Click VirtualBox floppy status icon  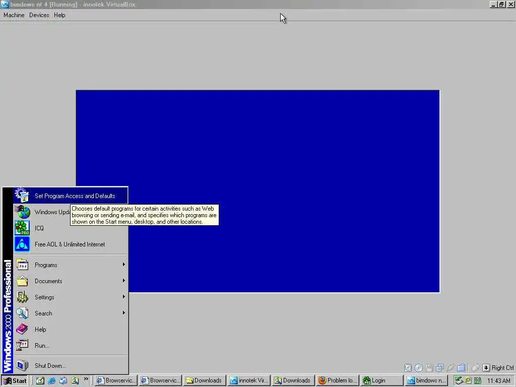(x=429, y=367)
